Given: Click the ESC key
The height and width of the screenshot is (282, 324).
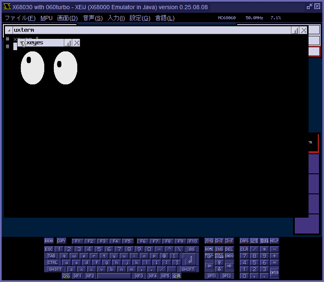Looking at the screenshot, I should [x=49, y=249].
